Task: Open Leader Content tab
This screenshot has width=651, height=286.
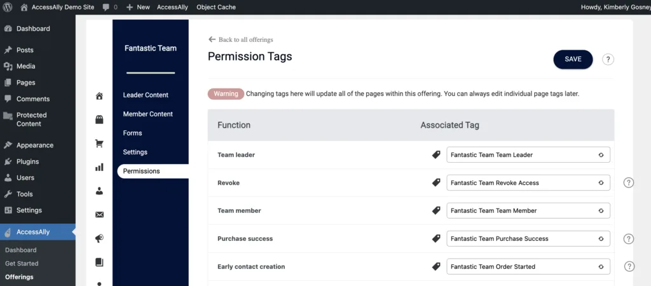Action: [146, 95]
